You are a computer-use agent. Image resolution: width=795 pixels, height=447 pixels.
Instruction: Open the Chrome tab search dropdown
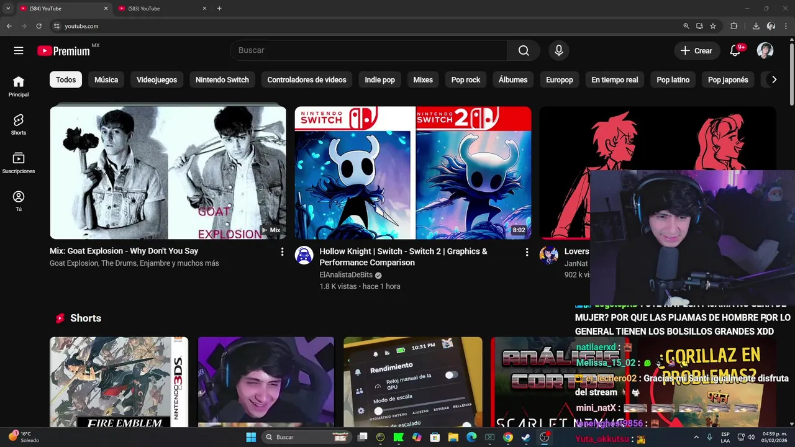pos(8,8)
